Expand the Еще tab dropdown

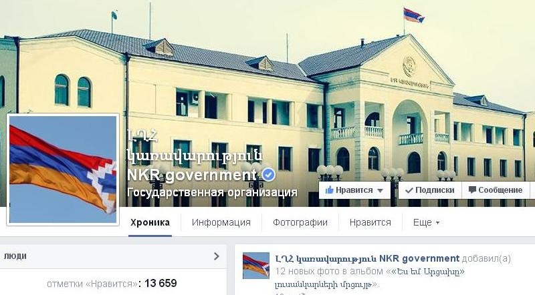(426, 223)
